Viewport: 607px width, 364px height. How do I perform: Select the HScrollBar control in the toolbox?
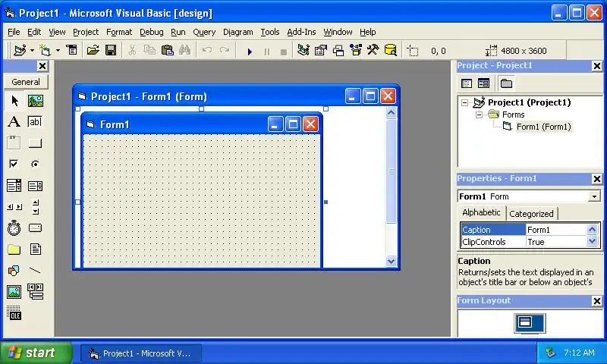pyautogui.click(x=14, y=207)
